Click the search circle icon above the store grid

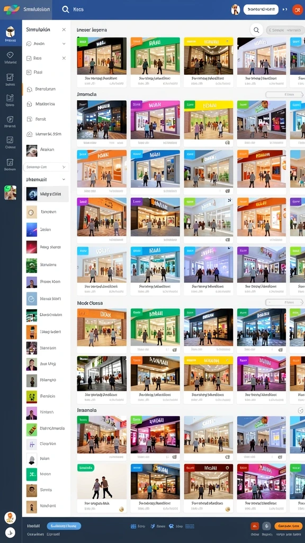(x=256, y=30)
